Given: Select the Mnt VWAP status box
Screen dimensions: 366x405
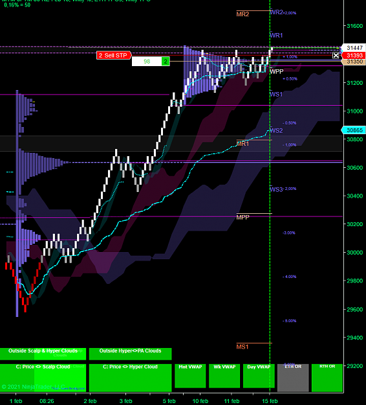Looking at the screenshot, I should pos(190,376).
